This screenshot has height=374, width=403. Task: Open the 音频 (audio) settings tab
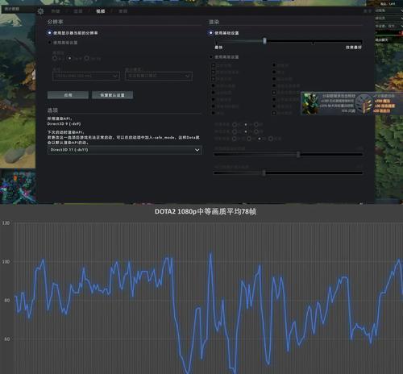[x=123, y=11]
